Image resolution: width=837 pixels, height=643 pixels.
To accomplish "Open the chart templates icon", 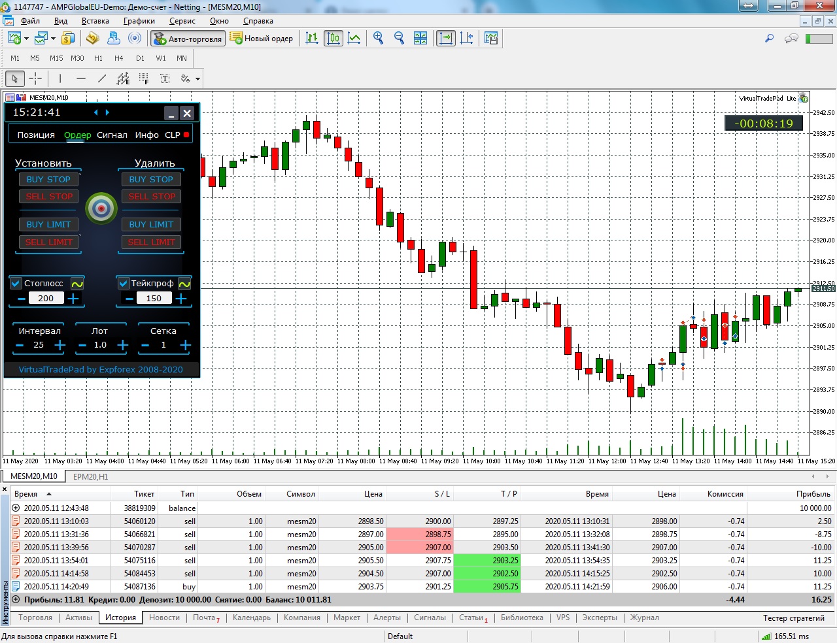I will tap(491, 39).
